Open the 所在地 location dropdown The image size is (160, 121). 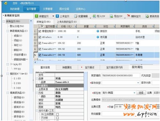click(134, 93)
